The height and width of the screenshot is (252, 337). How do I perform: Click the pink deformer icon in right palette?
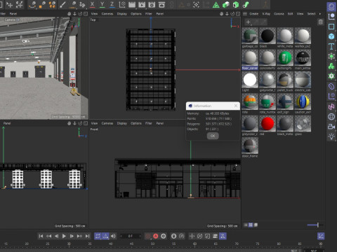[x=331, y=106]
